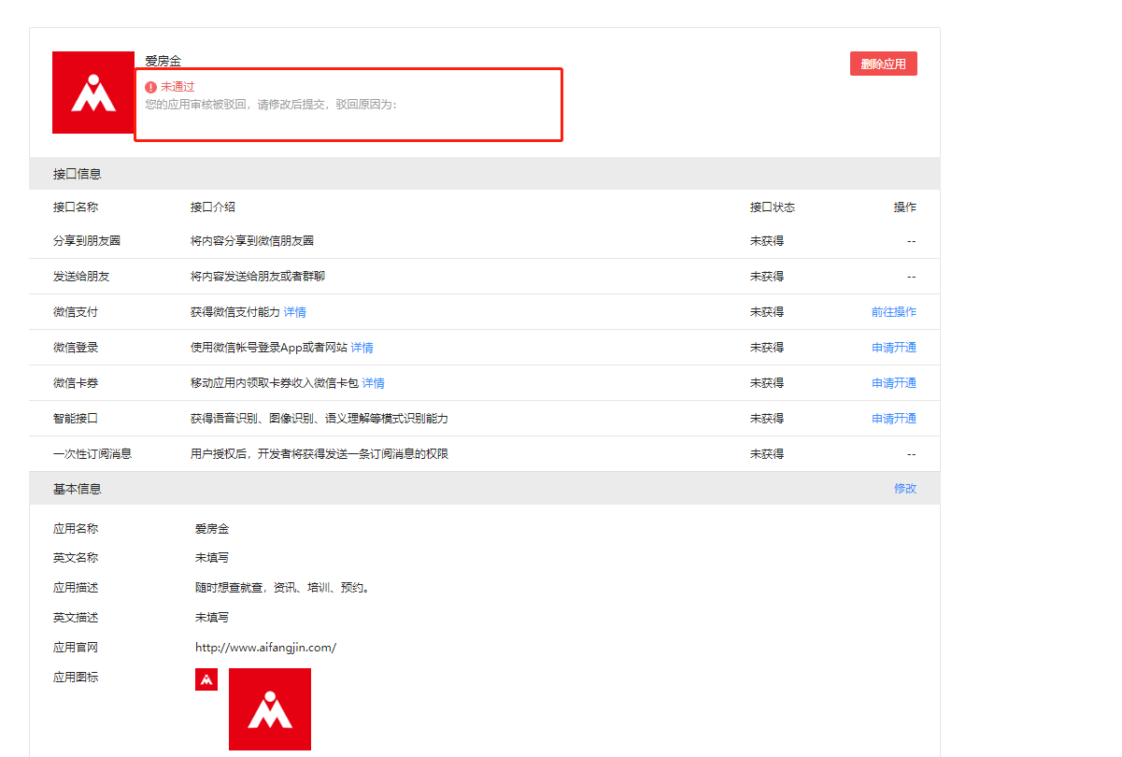Viewport: 1122px width, 757px height.
Task: Select the 微信支付 interface name
Action: coord(76,312)
